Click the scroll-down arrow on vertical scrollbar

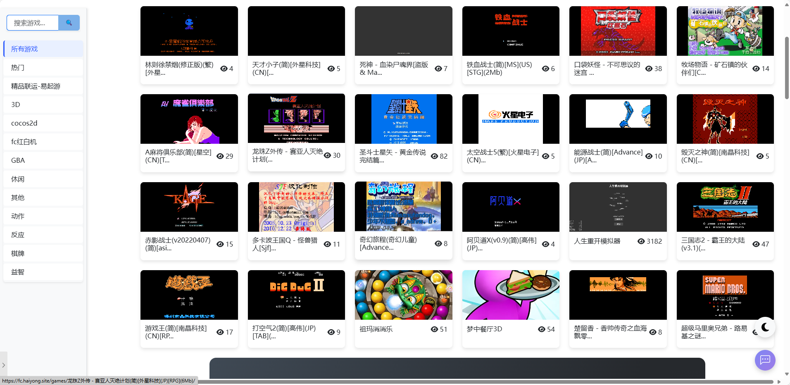click(x=787, y=374)
